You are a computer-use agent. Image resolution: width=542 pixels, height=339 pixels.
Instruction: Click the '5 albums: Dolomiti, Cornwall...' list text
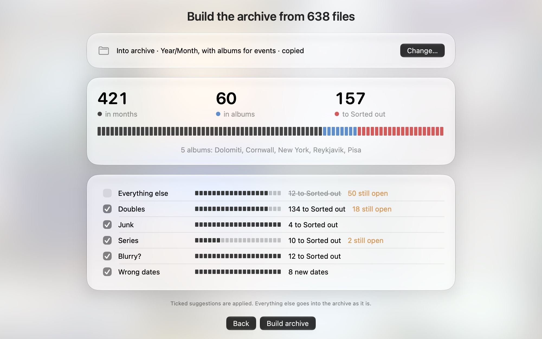[x=271, y=150]
